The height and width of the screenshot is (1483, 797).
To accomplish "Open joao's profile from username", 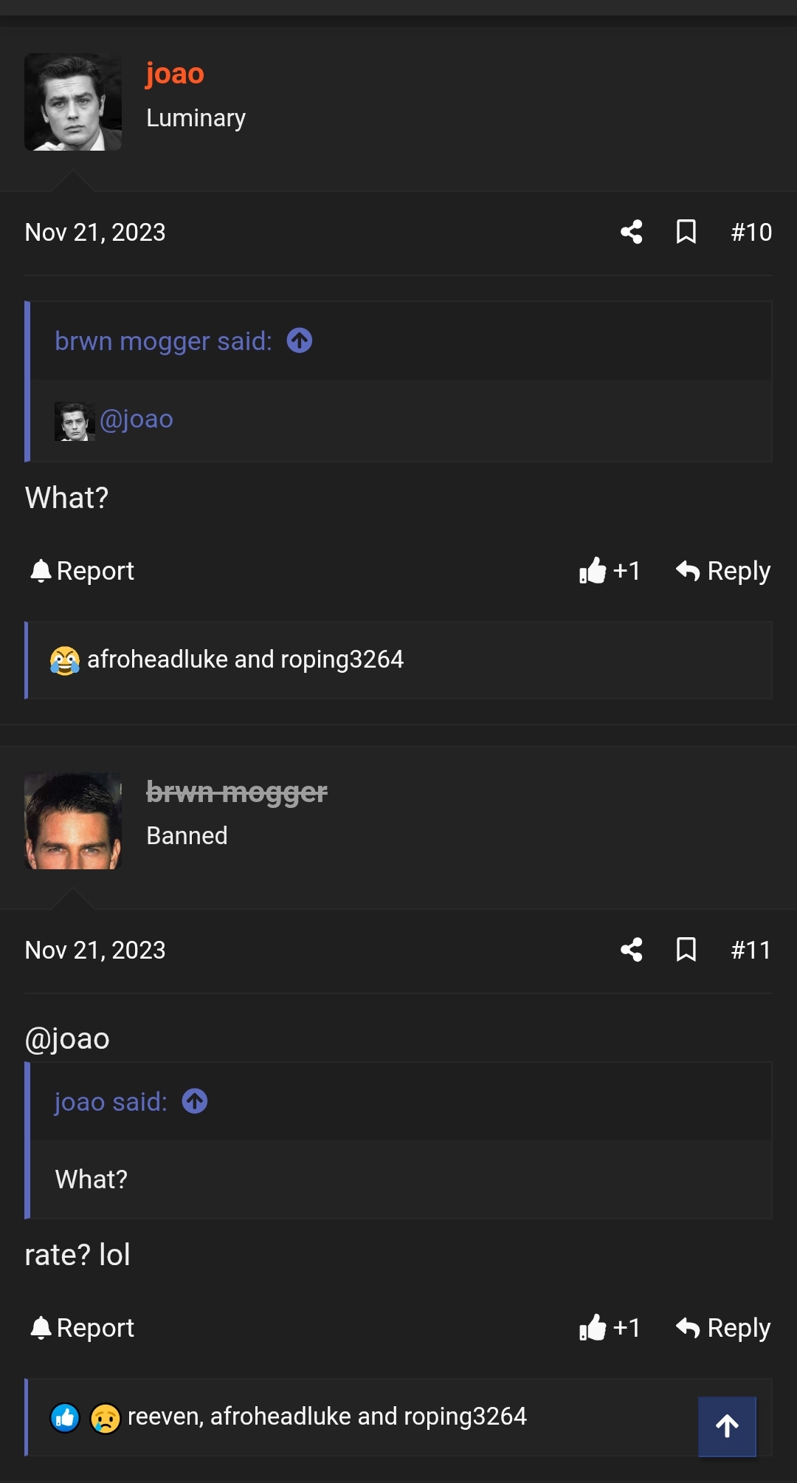I will coord(175,74).
